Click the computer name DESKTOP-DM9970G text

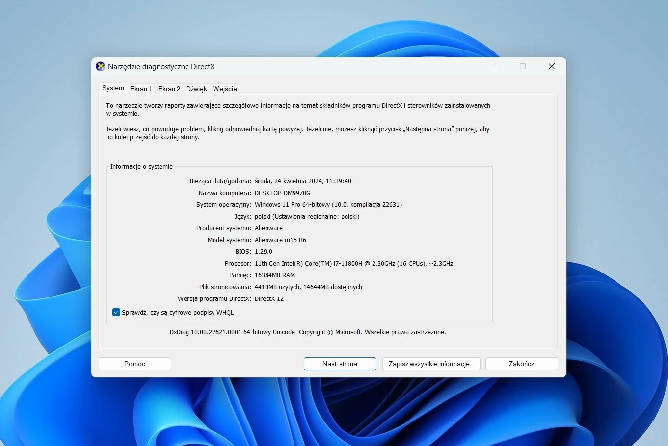(x=282, y=193)
